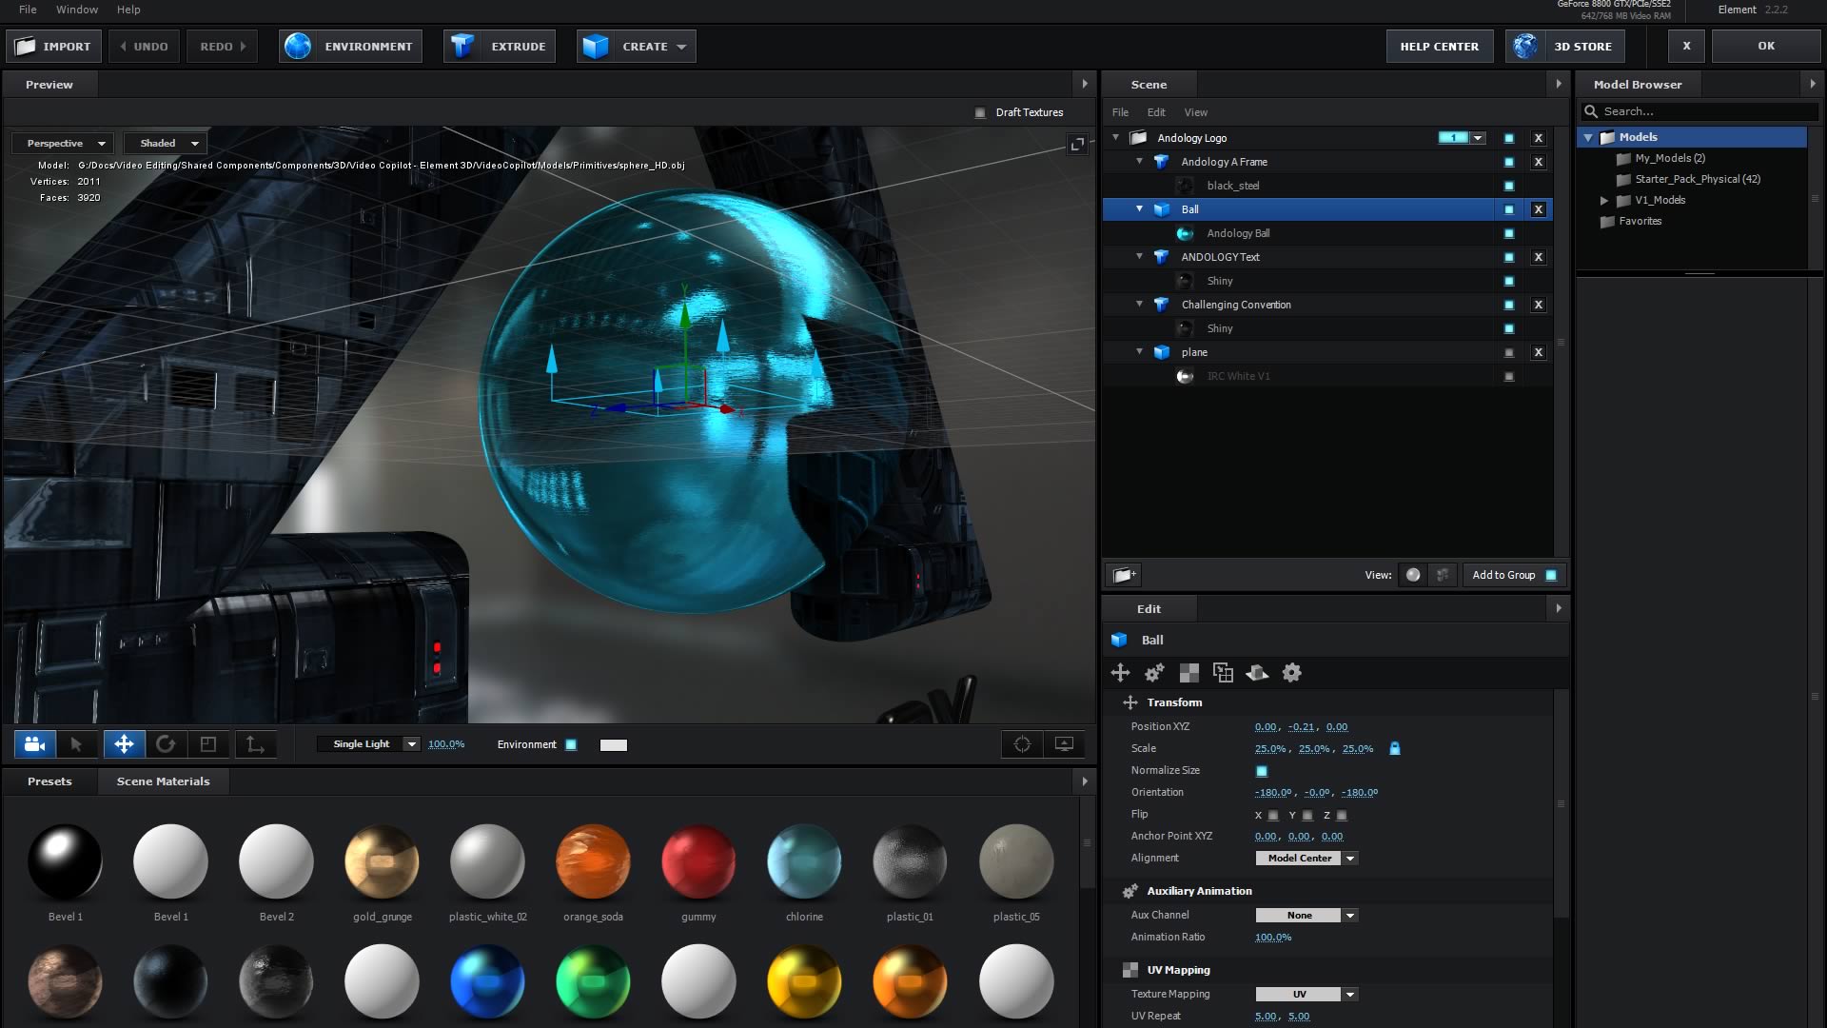The height and width of the screenshot is (1028, 1827).
Task: Select the scale tool icon in viewport toolbar
Action: click(208, 744)
